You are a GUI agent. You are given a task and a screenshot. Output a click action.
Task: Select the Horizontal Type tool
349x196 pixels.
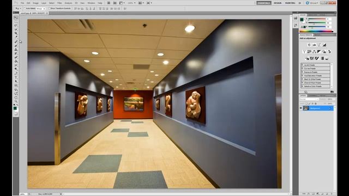(x=16, y=77)
